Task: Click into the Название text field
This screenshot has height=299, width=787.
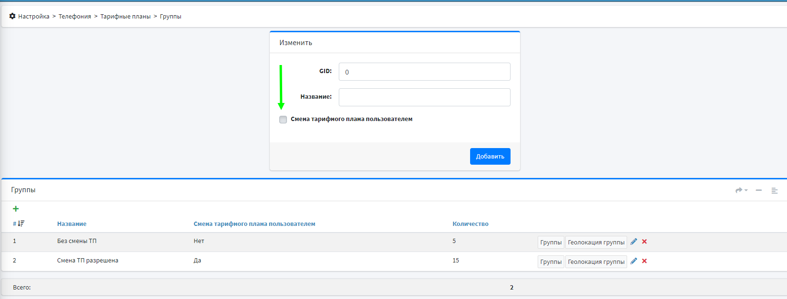Action: point(424,97)
